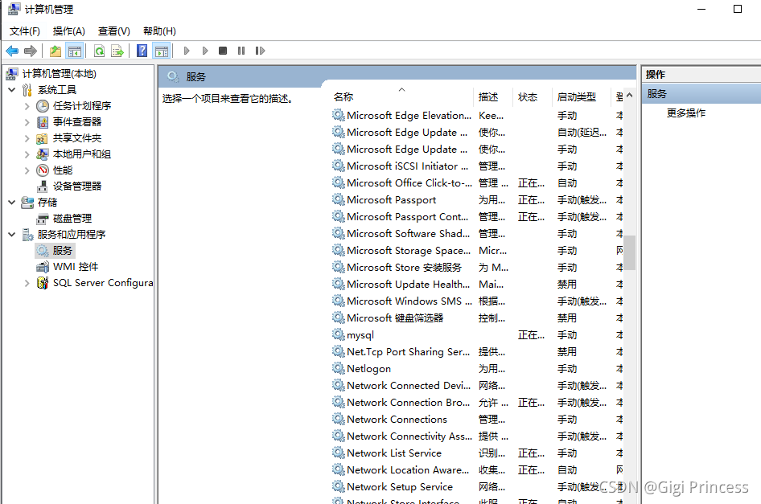Click the second Start service play icon
The height and width of the screenshot is (504, 761).
coord(205,51)
